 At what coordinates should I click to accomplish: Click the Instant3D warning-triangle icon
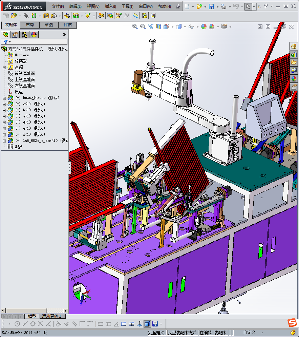click(144, 16)
